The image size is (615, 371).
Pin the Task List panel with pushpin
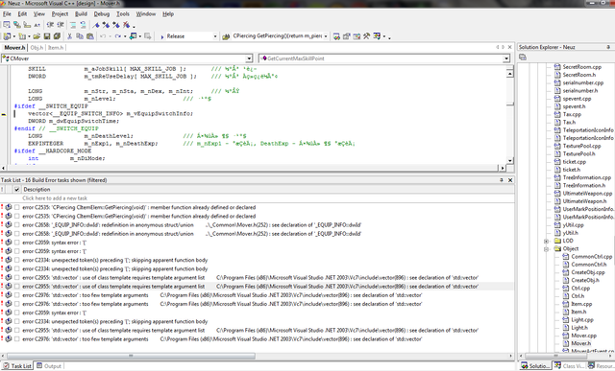(x=502, y=180)
